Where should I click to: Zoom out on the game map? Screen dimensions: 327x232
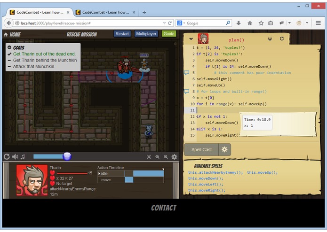166,157
